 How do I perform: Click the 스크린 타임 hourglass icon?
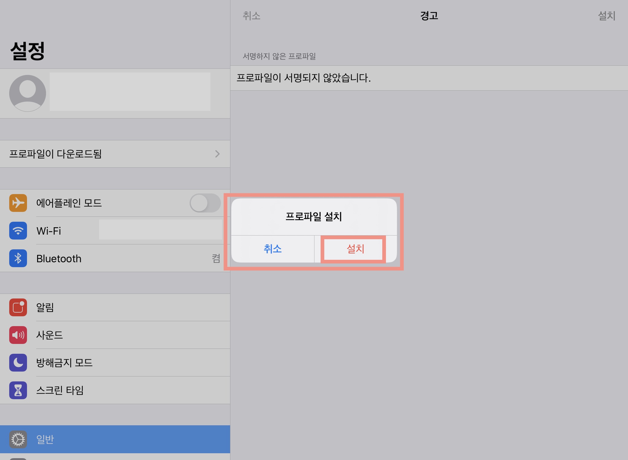click(18, 390)
